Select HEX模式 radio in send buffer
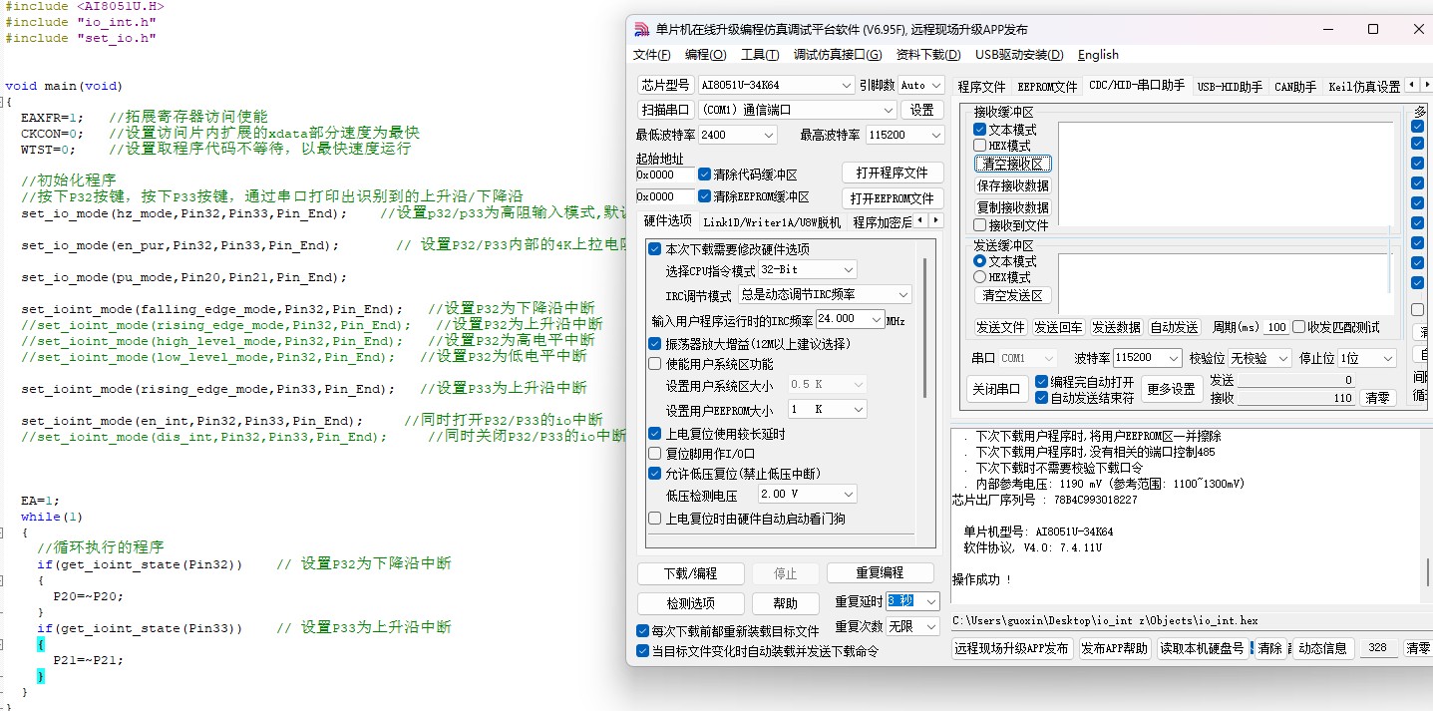This screenshot has width=1433, height=711. pyautogui.click(x=979, y=277)
